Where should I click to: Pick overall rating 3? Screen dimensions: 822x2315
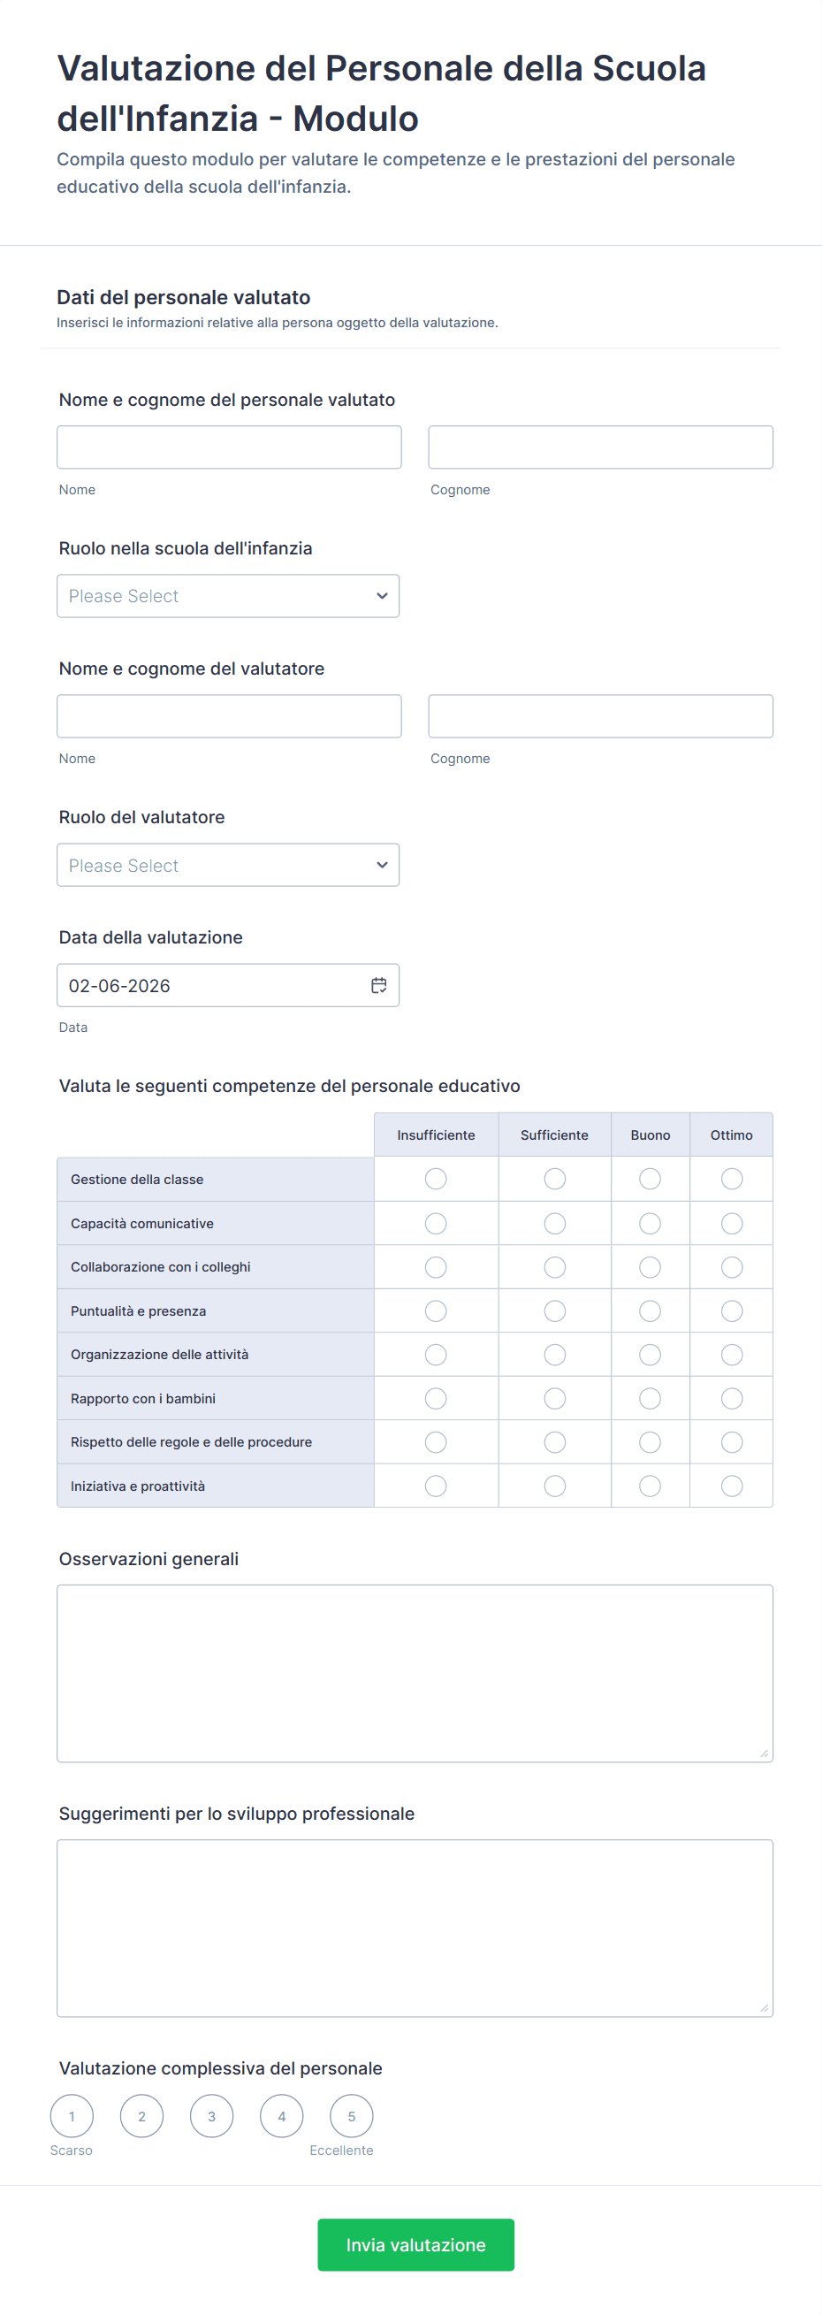point(212,2116)
